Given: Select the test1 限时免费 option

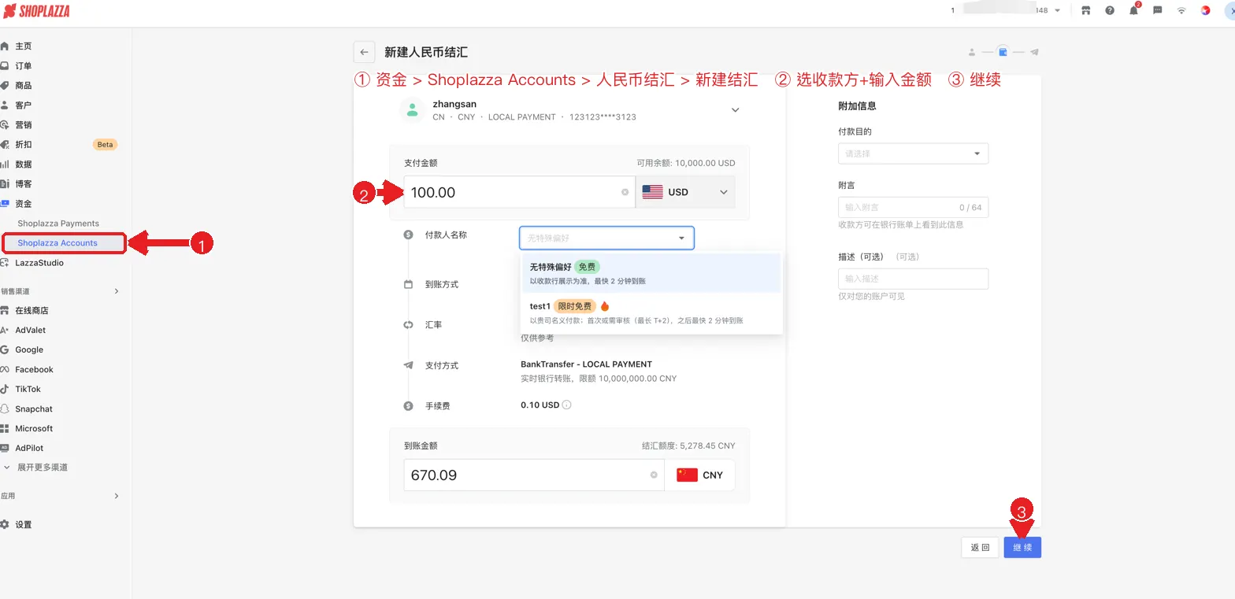Looking at the screenshot, I should 651,312.
